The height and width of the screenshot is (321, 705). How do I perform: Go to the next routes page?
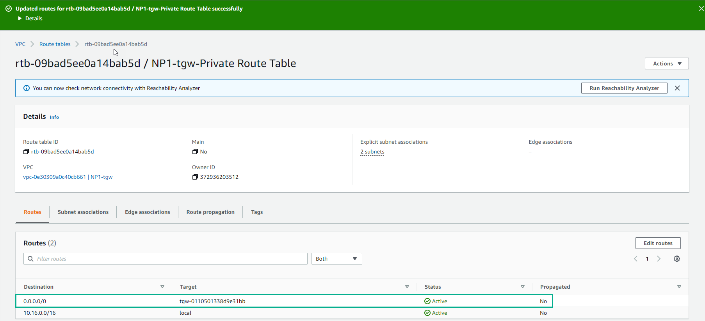tap(659, 259)
